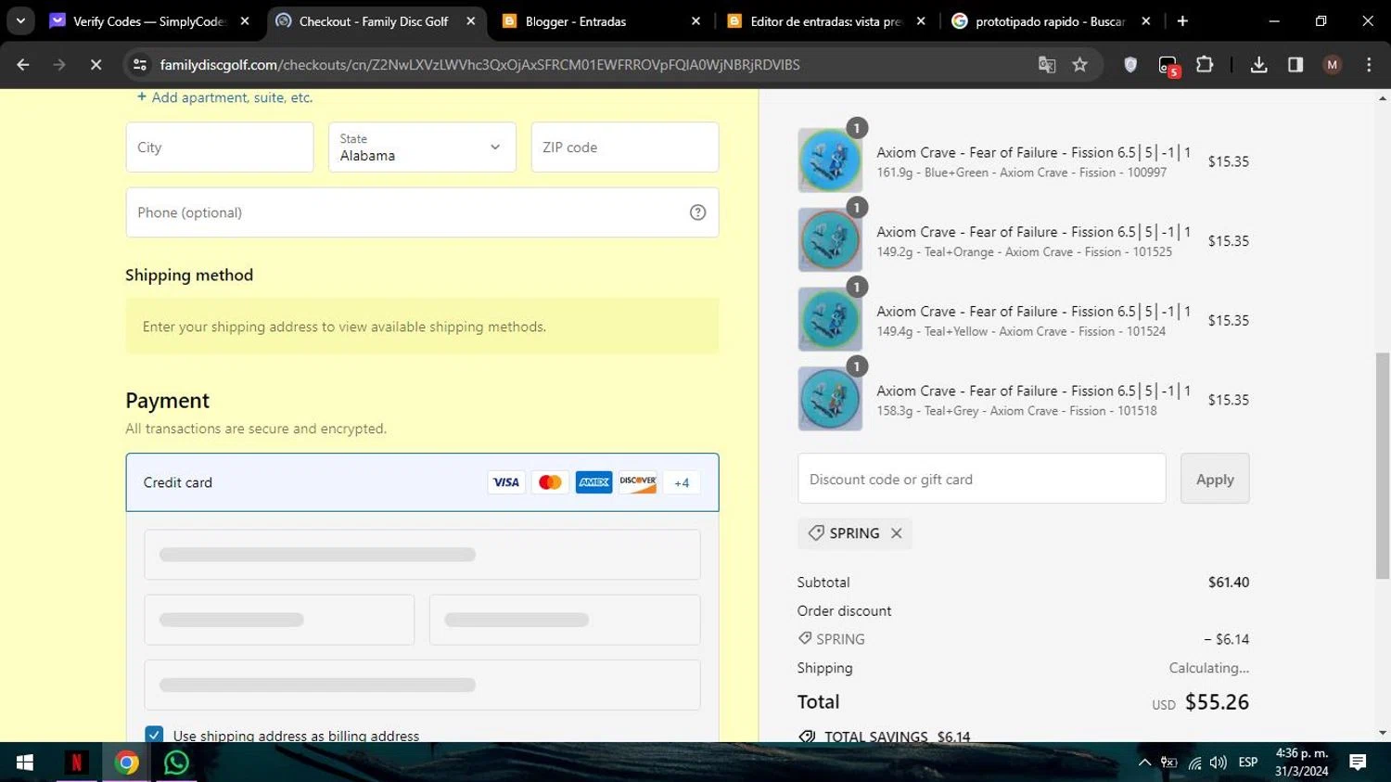The height and width of the screenshot is (782, 1391).
Task: Click the Discover card icon
Action: (638, 482)
